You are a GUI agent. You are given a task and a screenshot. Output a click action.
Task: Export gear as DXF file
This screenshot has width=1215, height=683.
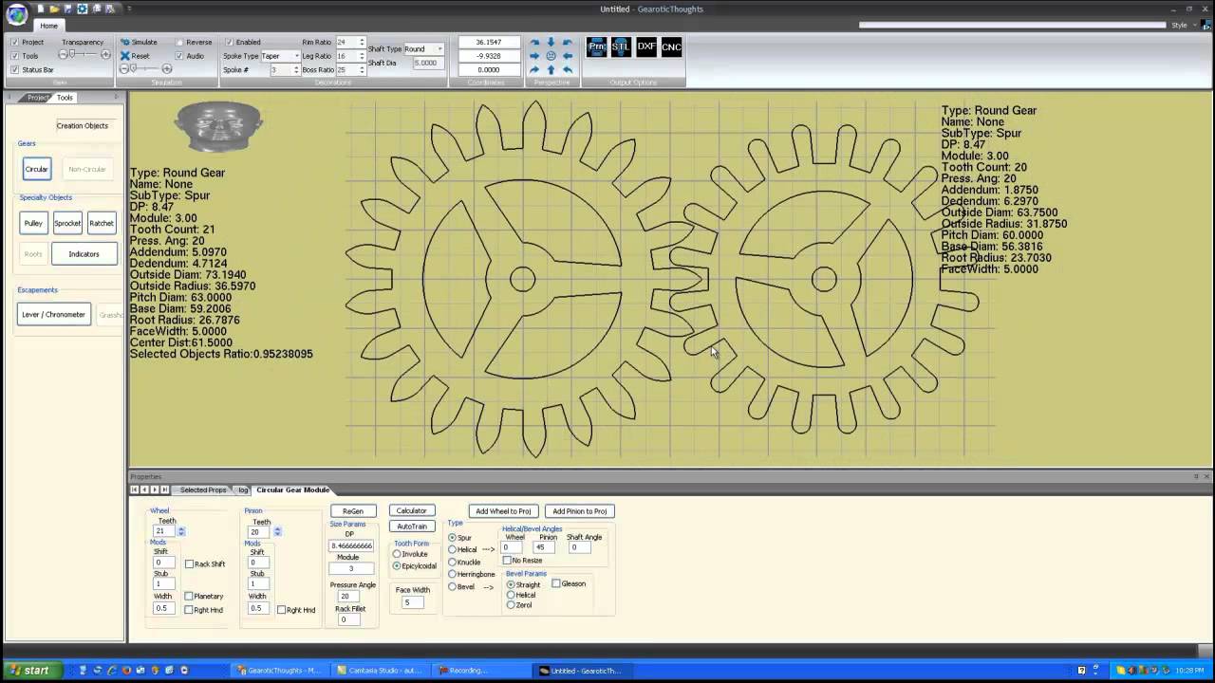click(x=646, y=46)
